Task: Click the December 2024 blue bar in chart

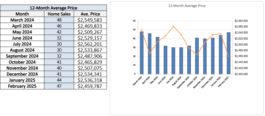Action: pyautogui.click(x=213, y=56)
